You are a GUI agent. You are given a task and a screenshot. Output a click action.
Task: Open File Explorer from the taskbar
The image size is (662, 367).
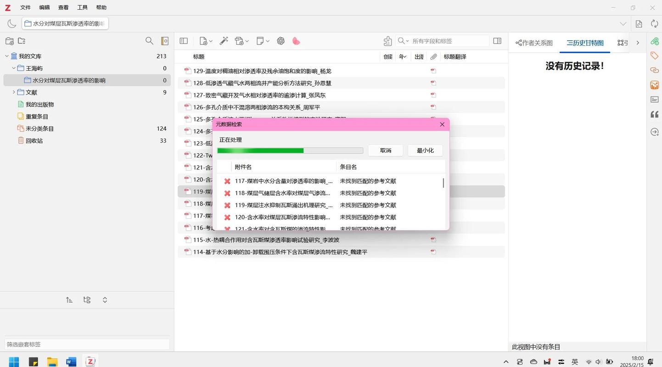(52, 361)
